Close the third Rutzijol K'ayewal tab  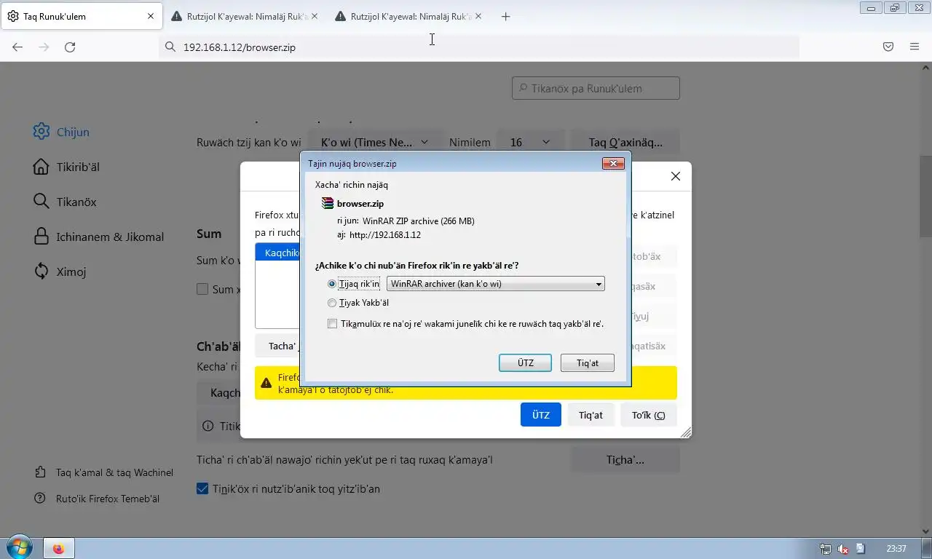[478, 16]
